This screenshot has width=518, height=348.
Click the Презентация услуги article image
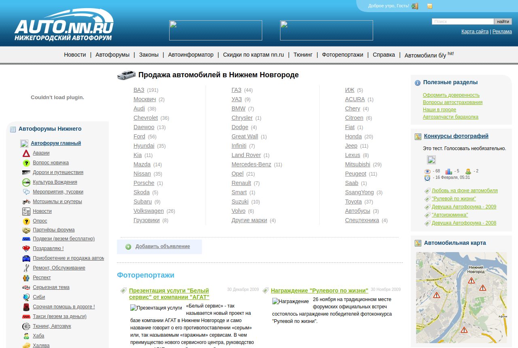pos(156,308)
